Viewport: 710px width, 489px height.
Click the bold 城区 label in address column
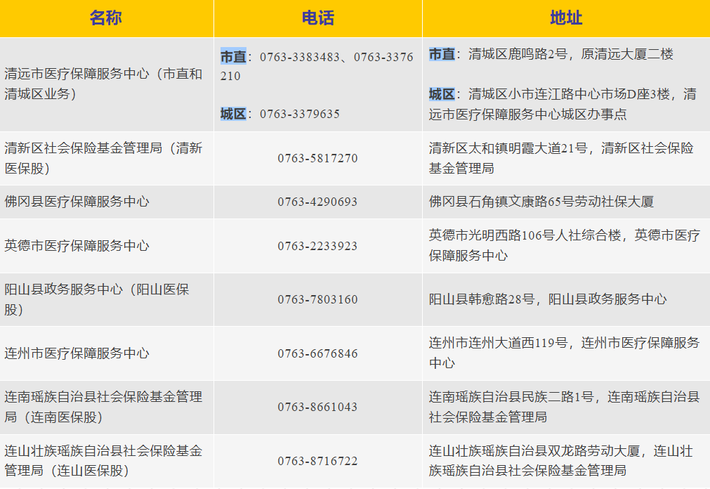click(x=442, y=94)
